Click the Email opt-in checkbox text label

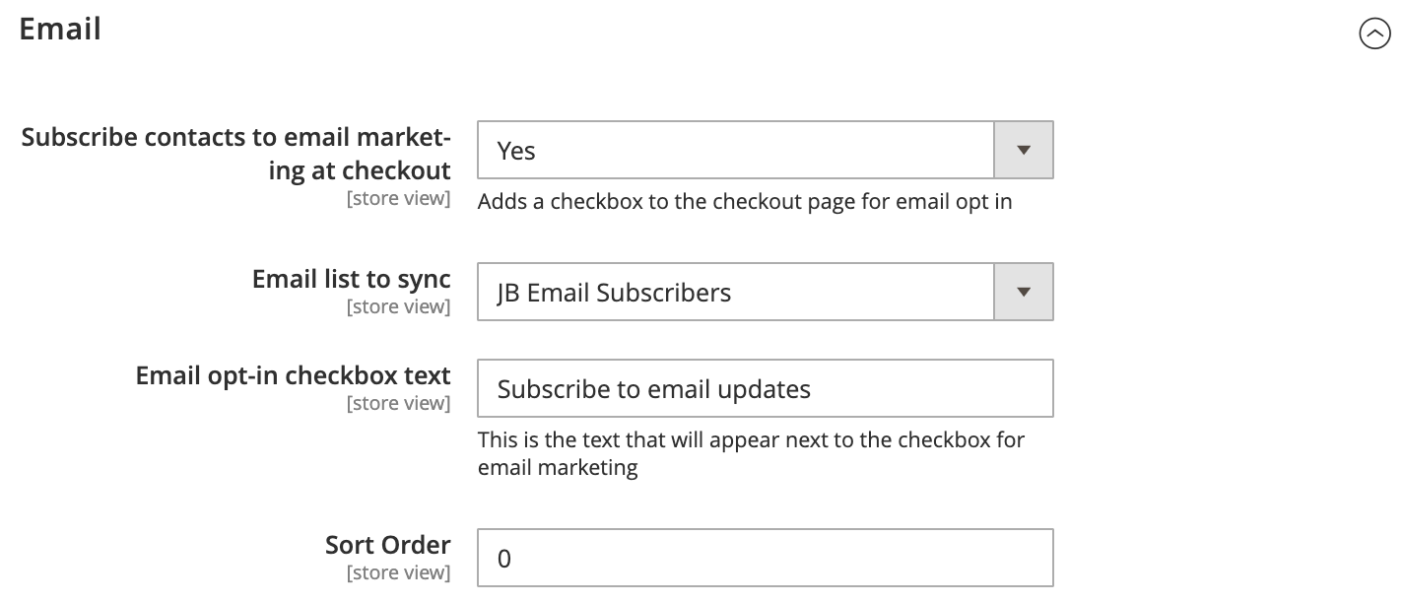[293, 375]
